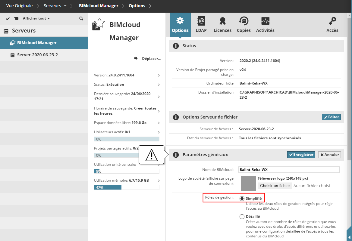Click the info icon beside Status
This screenshot has width=352, height=241.
[x=176, y=46]
